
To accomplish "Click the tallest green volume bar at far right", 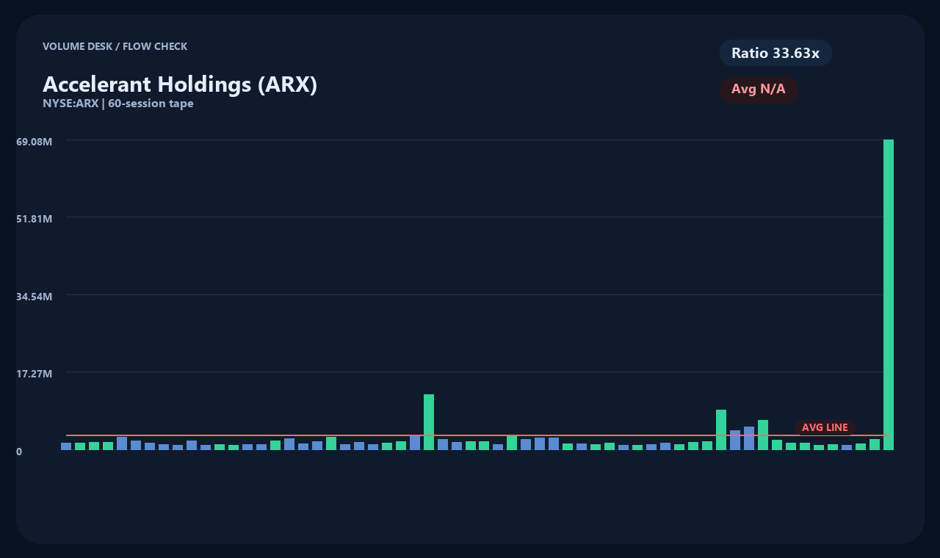I will click(x=889, y=294).
